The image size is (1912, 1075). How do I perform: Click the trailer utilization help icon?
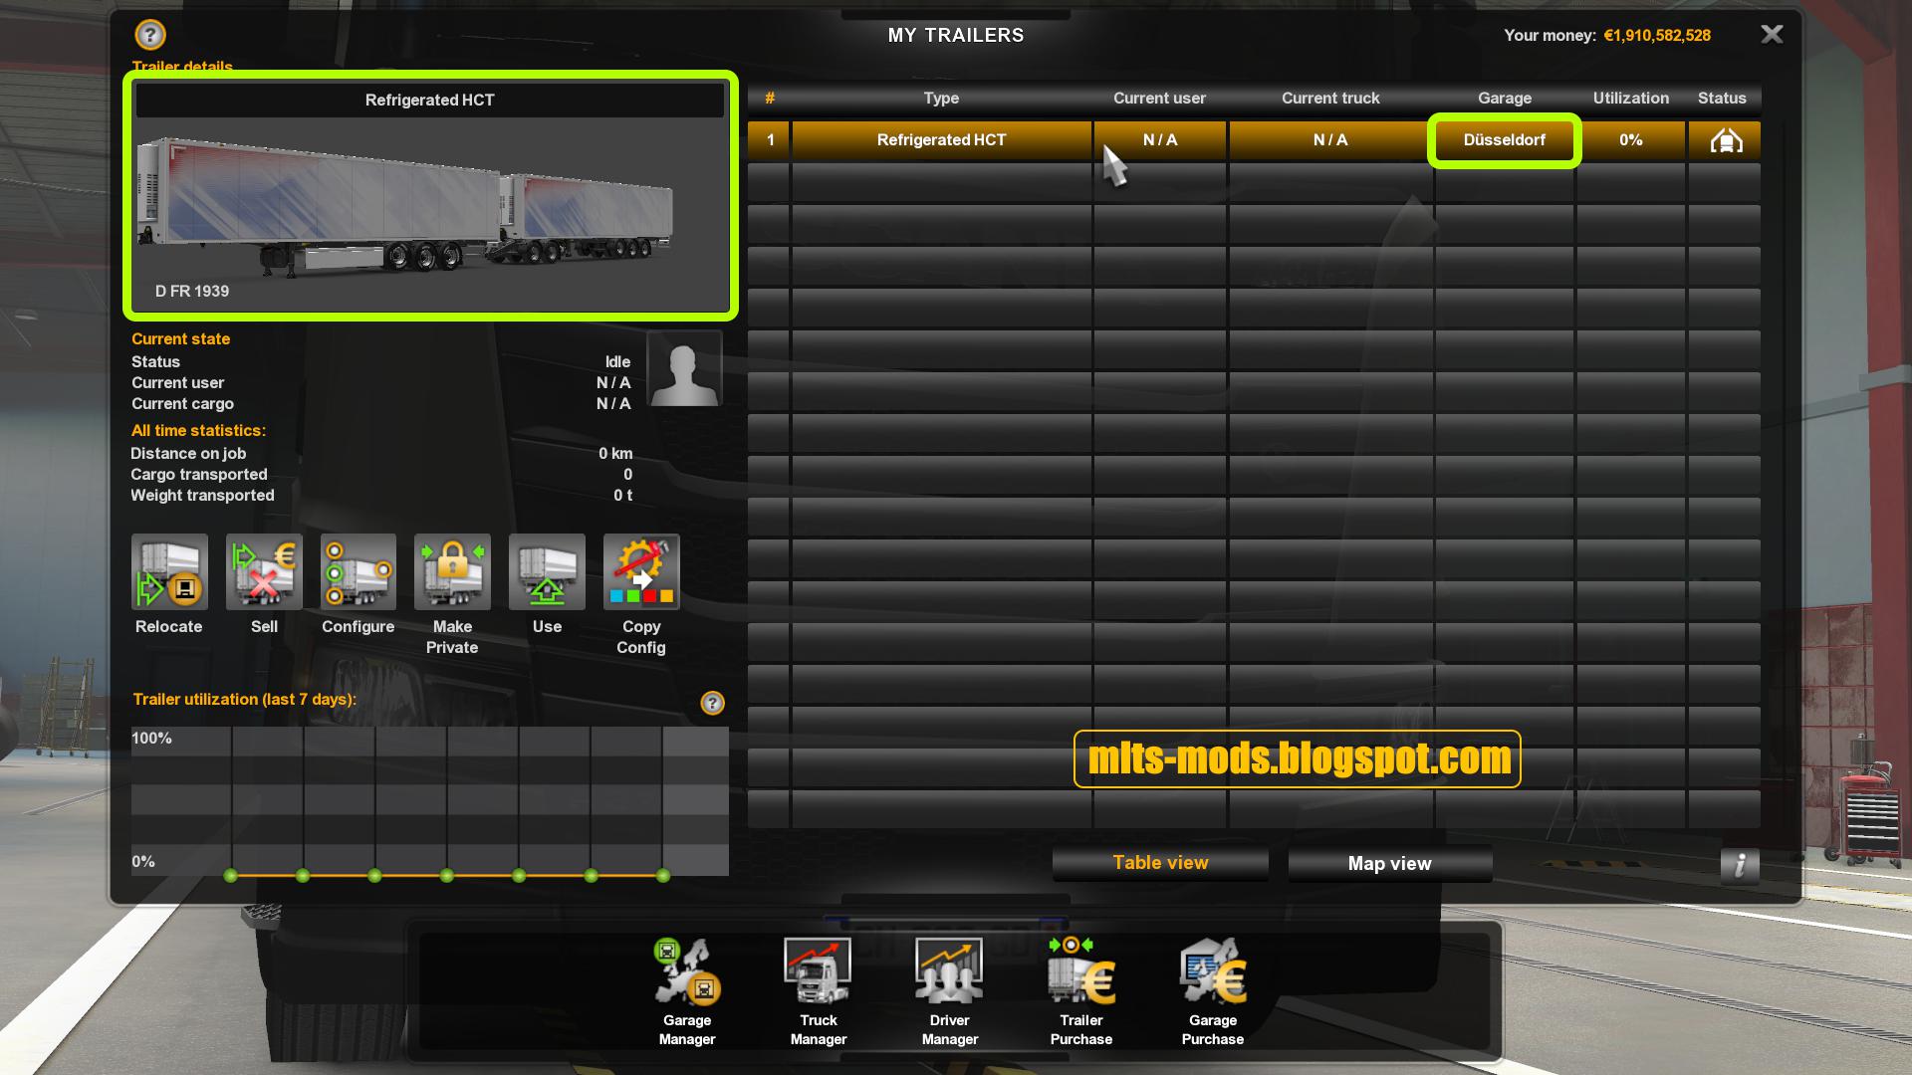[x=712, y=703]
